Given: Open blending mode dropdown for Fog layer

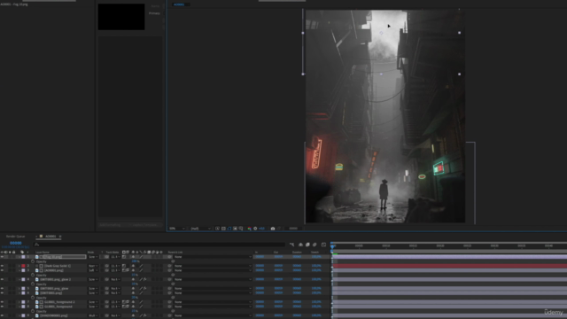Looking at the screenshot, I should (x=93, y=257).
